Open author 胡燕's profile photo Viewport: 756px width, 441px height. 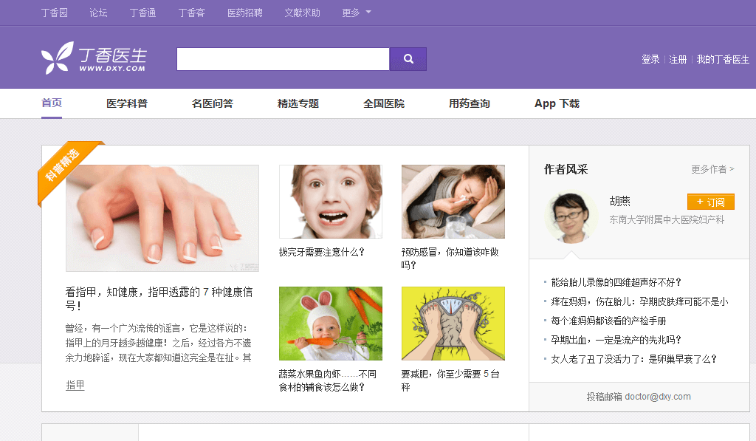pyautogui.click(x=571, y=216)
